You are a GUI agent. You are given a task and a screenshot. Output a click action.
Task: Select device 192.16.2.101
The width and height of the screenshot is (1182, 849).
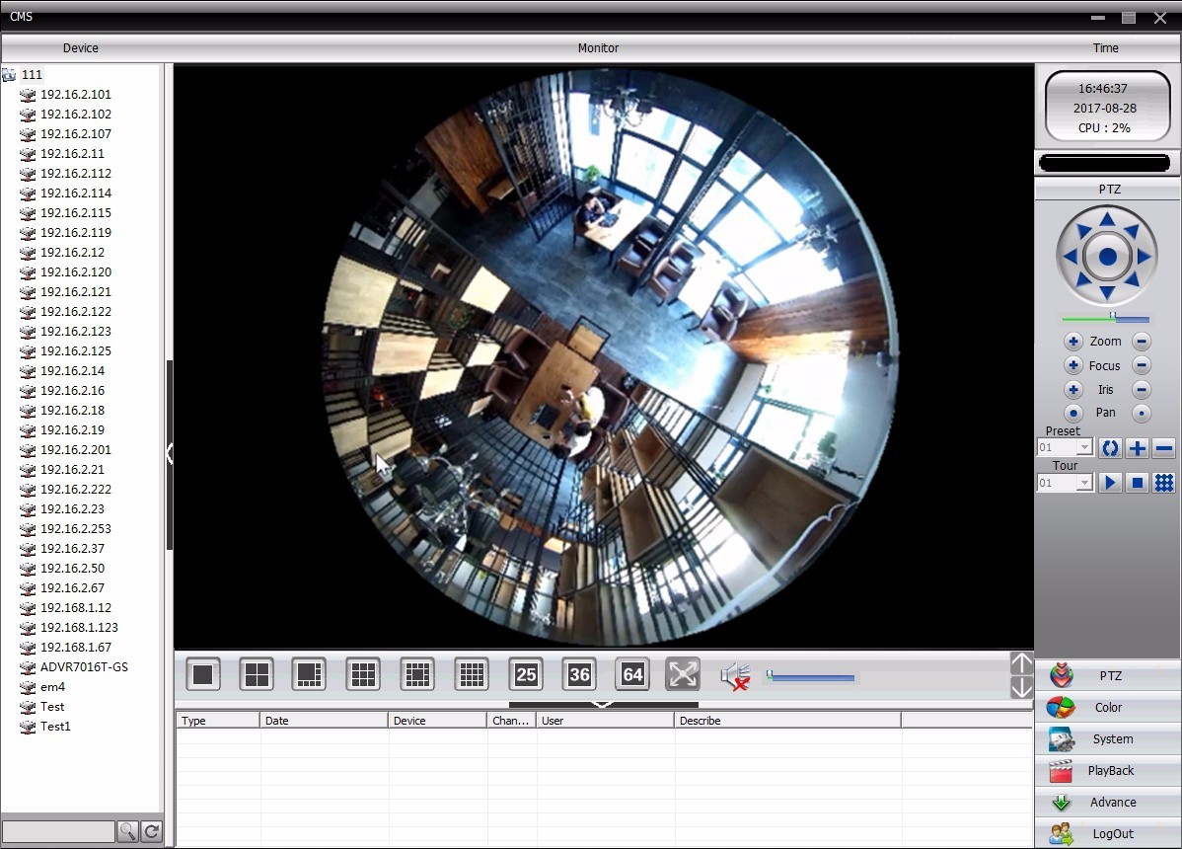coord(75,94)
